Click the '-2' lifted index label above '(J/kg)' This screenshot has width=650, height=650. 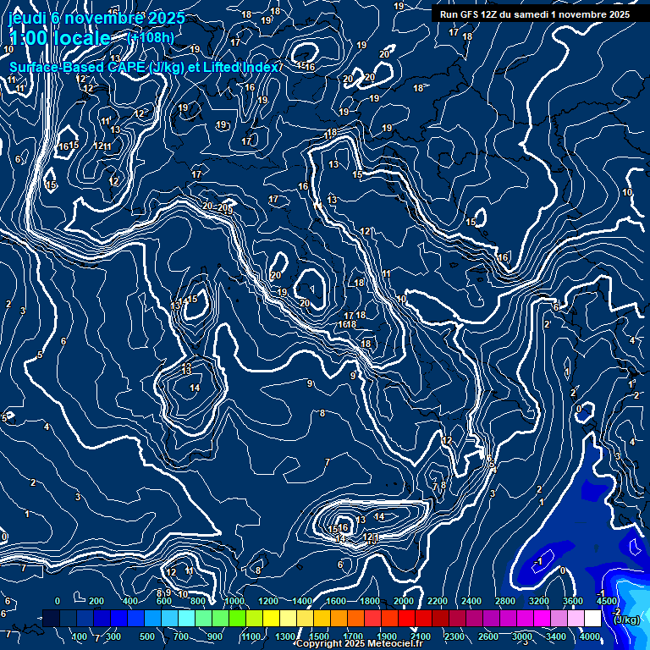[616, 612]
